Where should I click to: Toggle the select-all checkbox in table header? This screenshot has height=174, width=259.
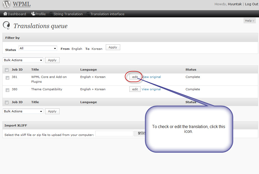[7, 70]
